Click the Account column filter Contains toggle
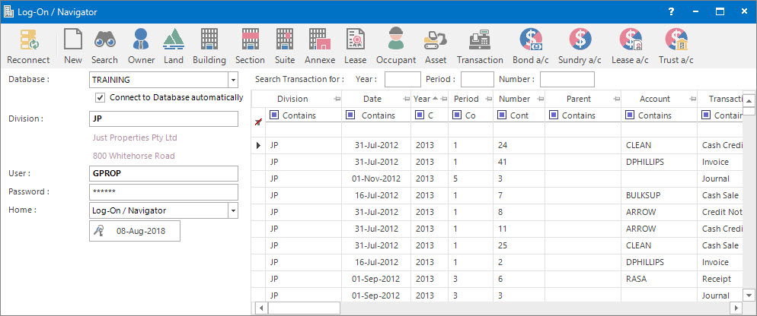This screenshot has width=757, height=316. pos(631,115)
